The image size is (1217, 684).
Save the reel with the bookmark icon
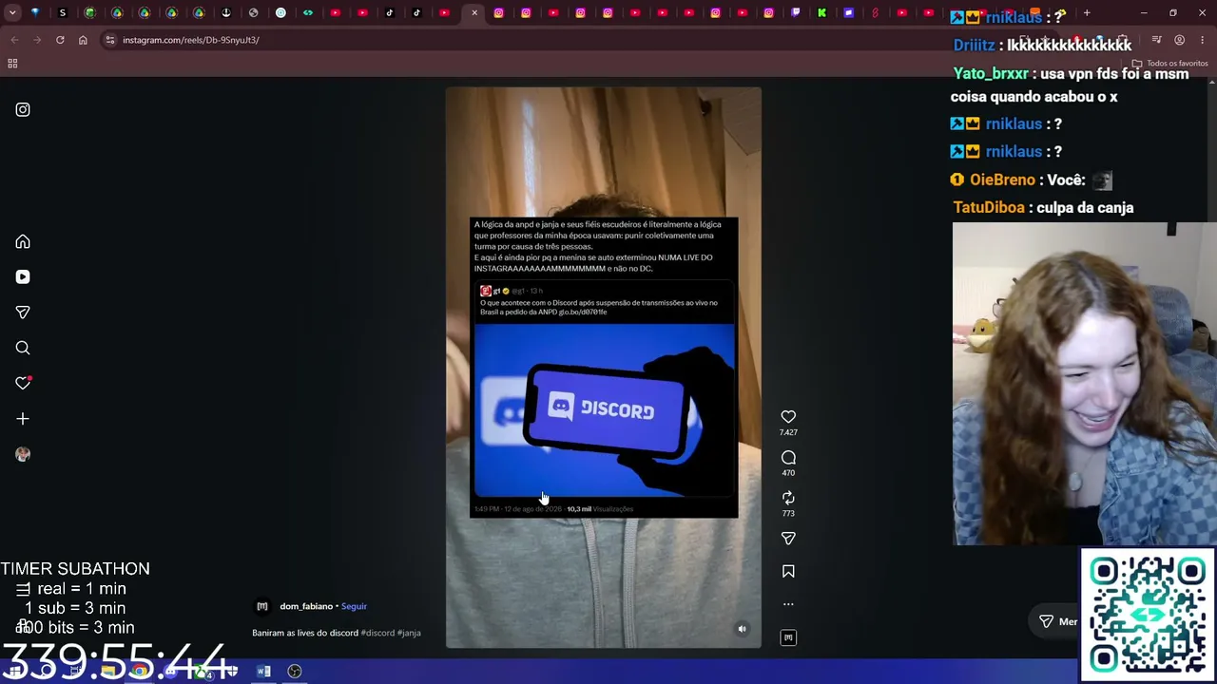pyautogui.click(x=788, y=571)
